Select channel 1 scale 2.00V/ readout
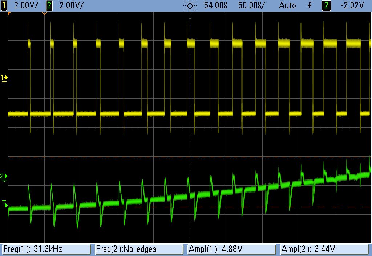 tap(26, 5)
